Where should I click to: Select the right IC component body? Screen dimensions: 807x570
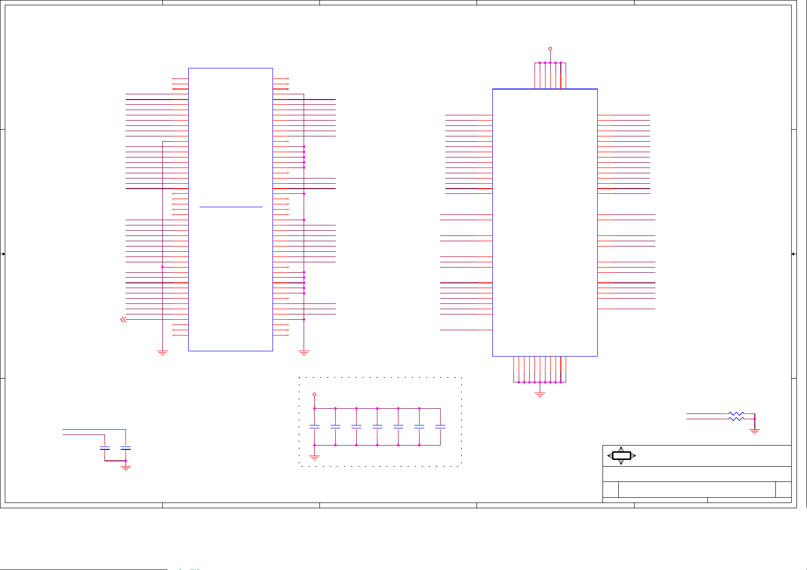[x=545, y=223]
